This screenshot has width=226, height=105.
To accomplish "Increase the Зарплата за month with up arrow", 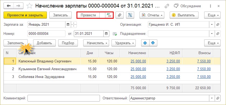I will click(x=74, y=23).
